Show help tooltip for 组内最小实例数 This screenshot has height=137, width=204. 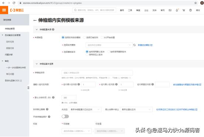pyautogui.click(x=117, y=84)
